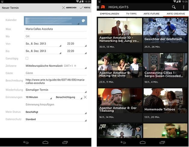Image resolution: width=189 pixels, height=147 pixels.
Task: Confirm with the Fertig checkmark button
Action: tap(85, 8)
